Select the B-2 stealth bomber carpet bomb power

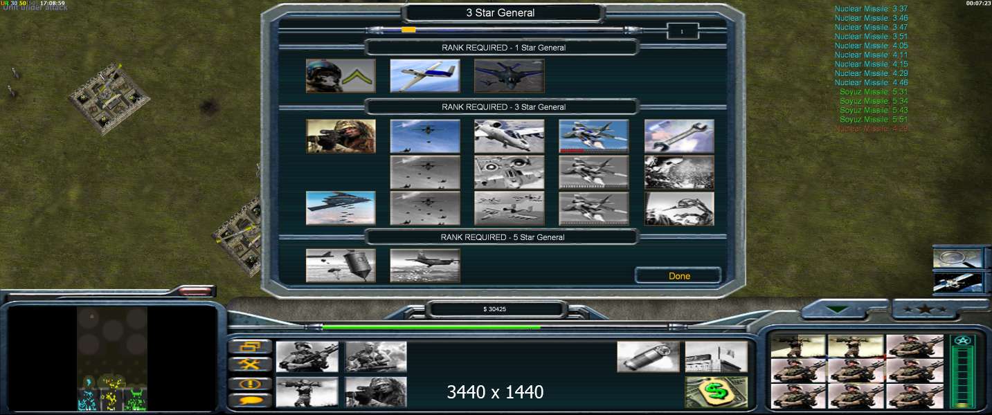[x=341, y=208]
